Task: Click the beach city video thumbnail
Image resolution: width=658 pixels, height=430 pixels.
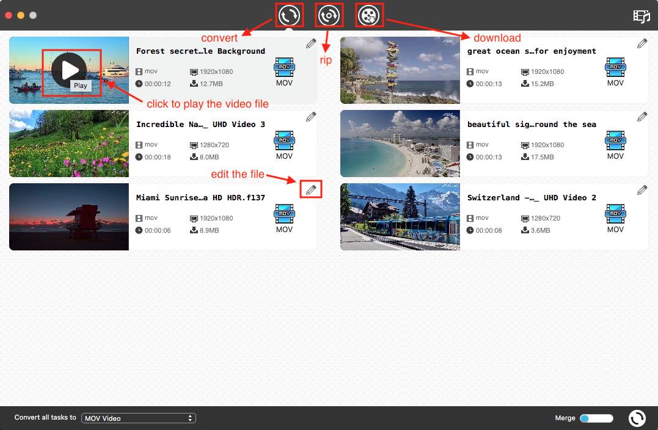Action: (400, 144)
